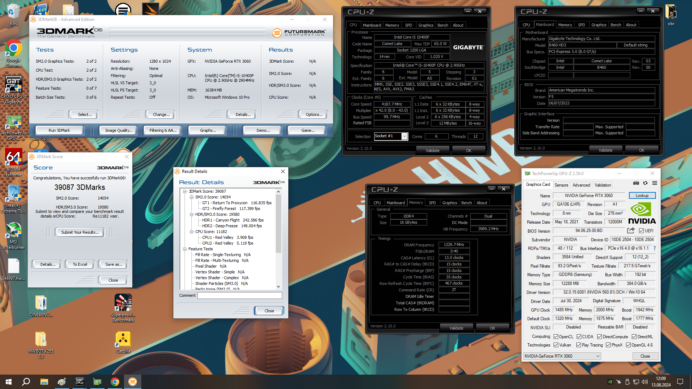Take GPU-Z screenshot with camera icon
692x389 pixels.
pos(636,183)
